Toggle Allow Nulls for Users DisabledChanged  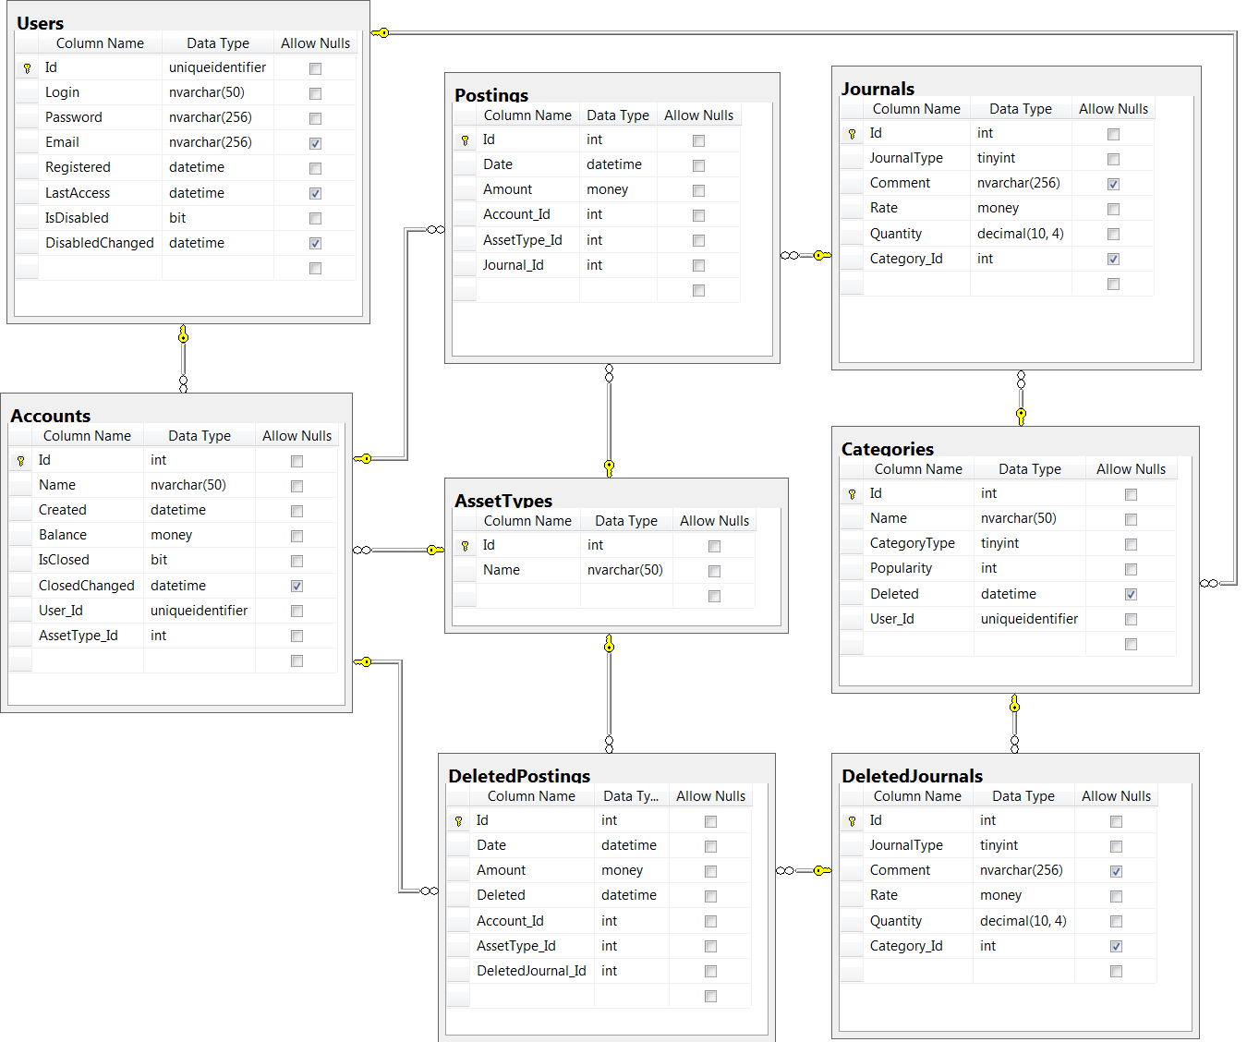tap(315, 244)
